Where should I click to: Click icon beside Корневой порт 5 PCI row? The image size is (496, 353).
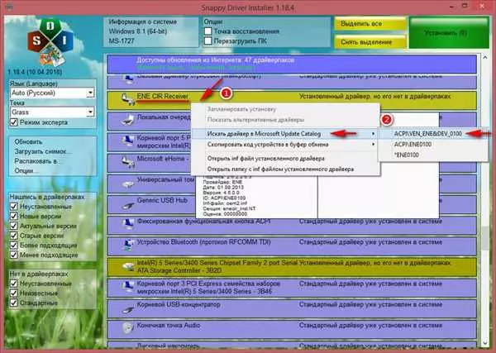click(128, 141)
